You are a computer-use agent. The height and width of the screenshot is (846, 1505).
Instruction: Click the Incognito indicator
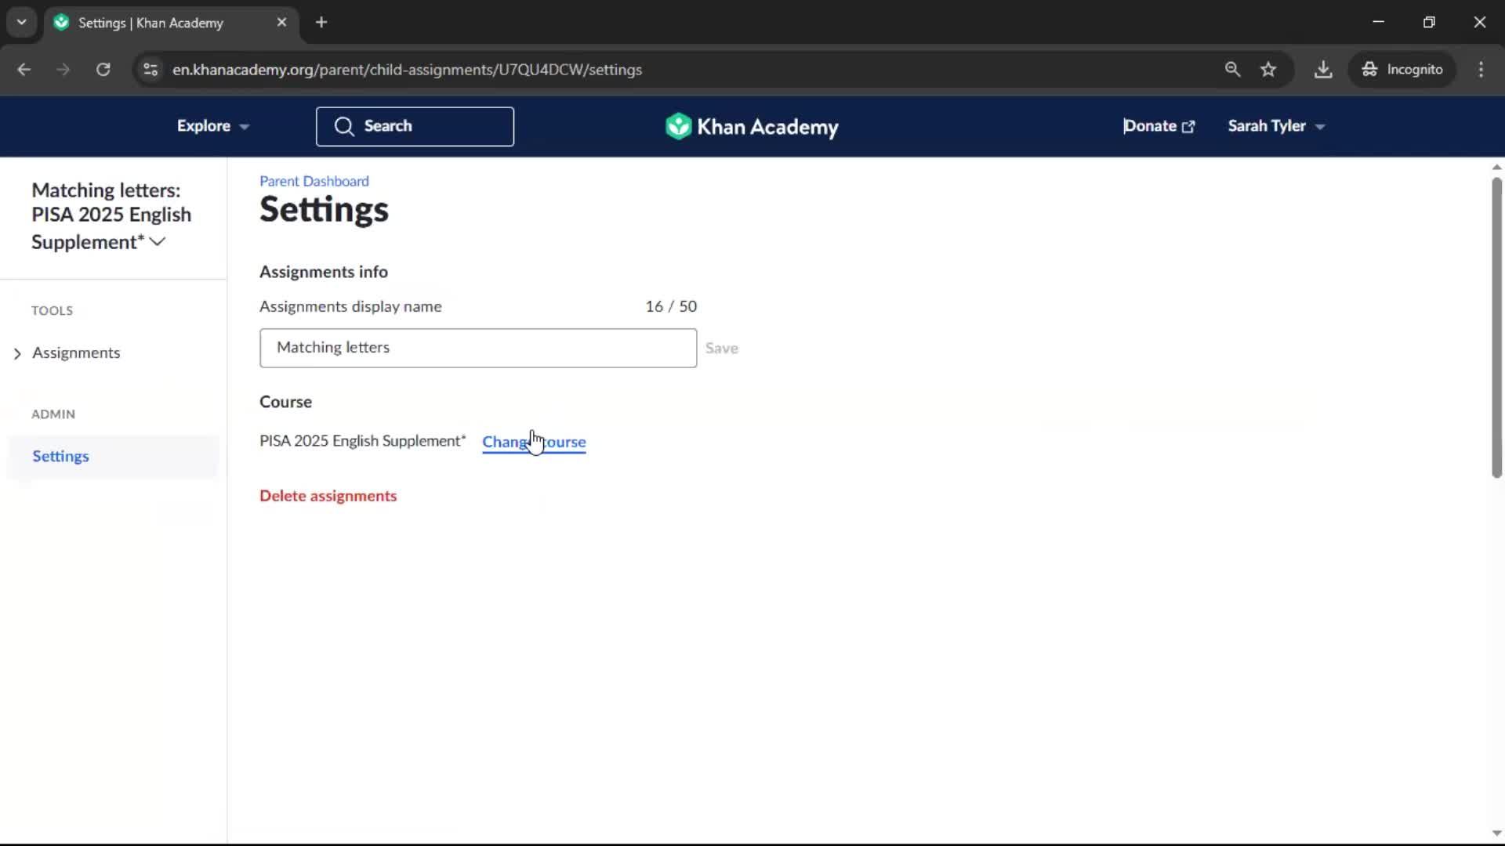click(1402, 70)
